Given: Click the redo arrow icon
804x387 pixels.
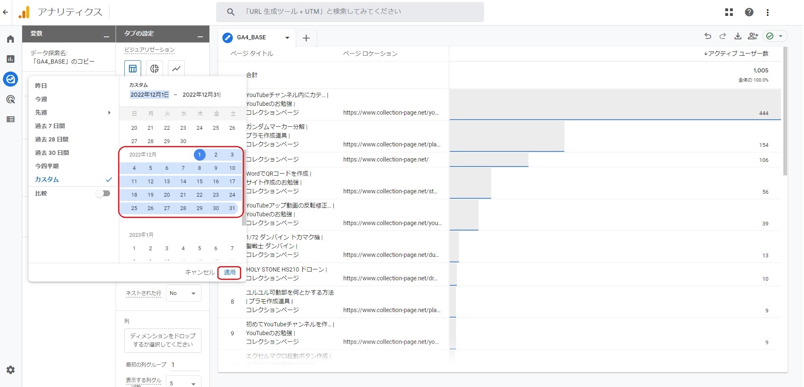Looking at the screenshot, I should (x=723, y=36).
